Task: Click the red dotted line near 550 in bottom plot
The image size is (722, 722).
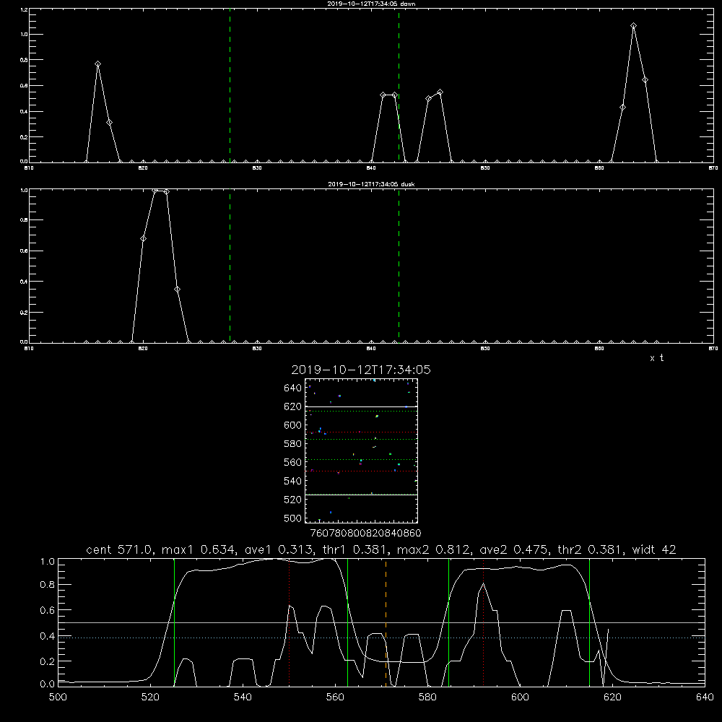Action: click(290, 622)
